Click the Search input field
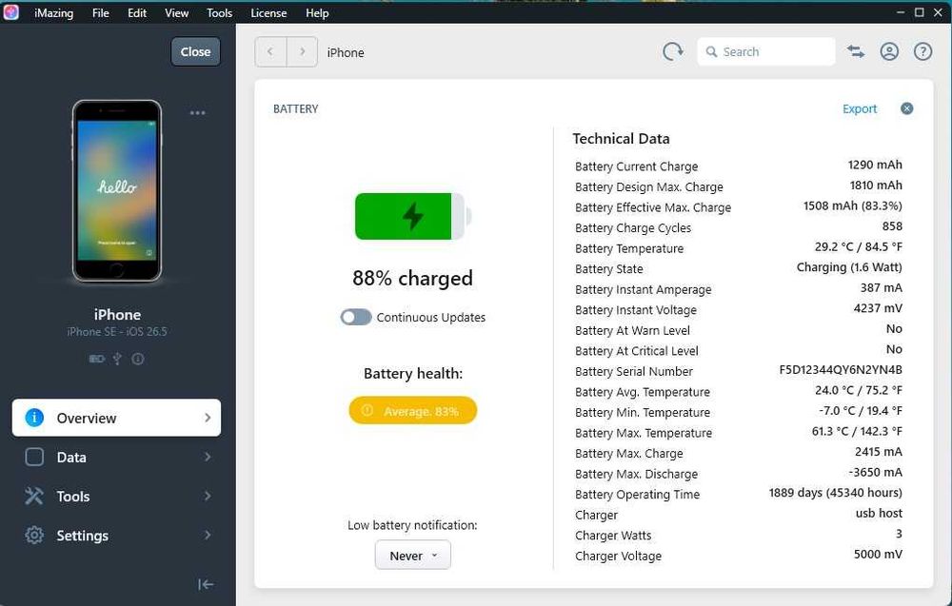The height and width of the screenshot is (606, 952). point(766,51)
